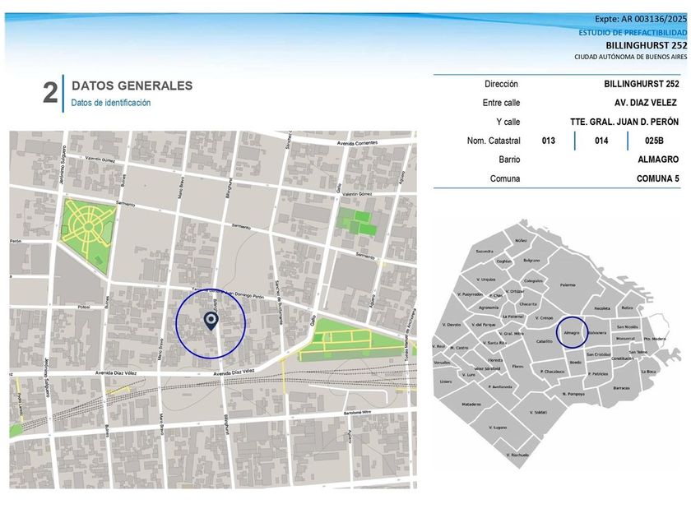The width and height of the screenshot is (691, 518).
Task: Click 'Mataderos' on the neighborhoods map
Action: coord(471,404)
